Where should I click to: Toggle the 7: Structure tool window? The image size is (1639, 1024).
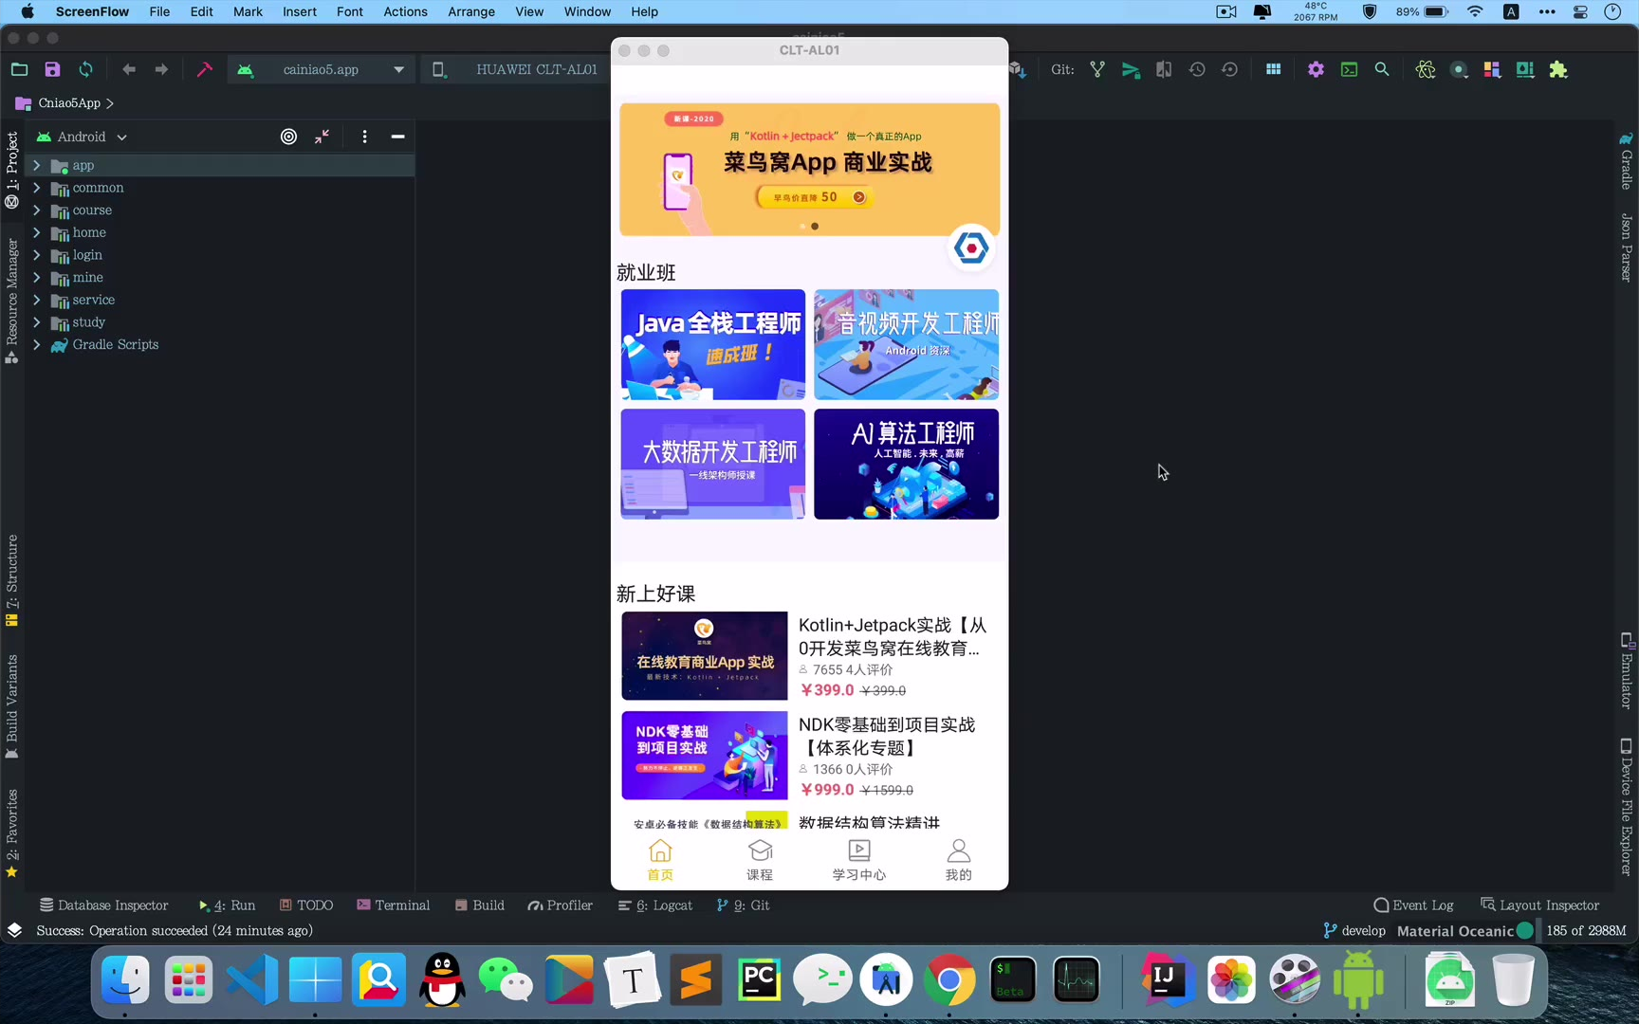(x=12, y=580)
